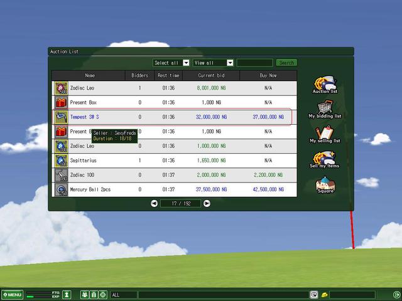Go to next auction page arrow
402x301 pixels.
(x=207, y=203)
